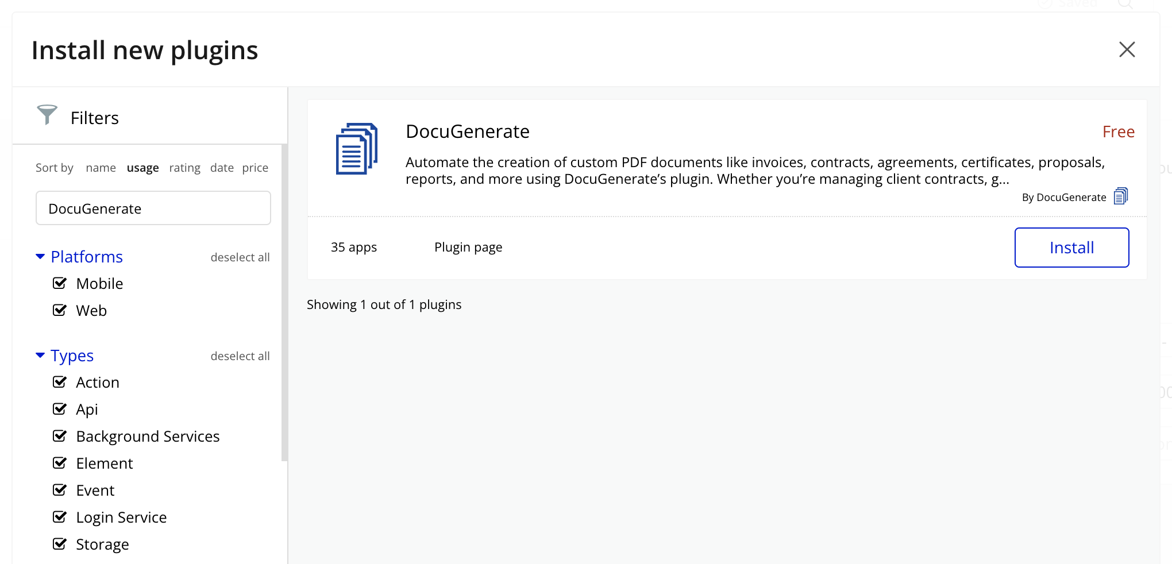Uncheck the Web platform checkbox
This screenshot has width=1172, height=564.
click(x=60, y=310)
